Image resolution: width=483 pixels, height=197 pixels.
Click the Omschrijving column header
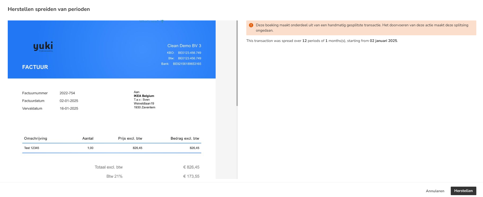35,138
